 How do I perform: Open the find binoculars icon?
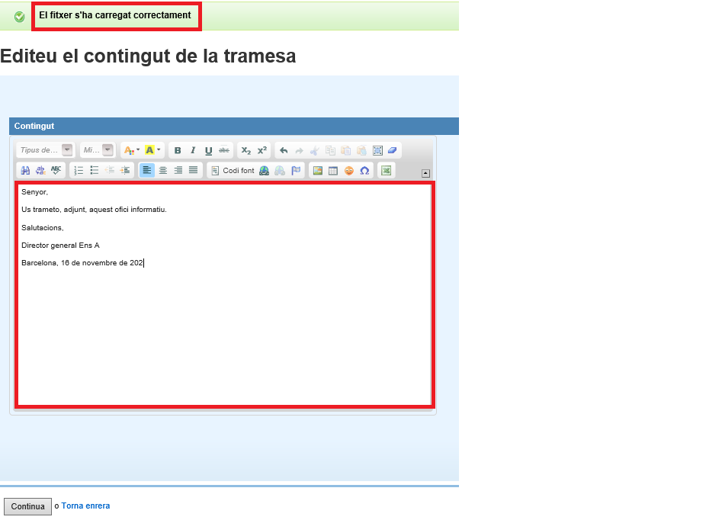[25, 171]
